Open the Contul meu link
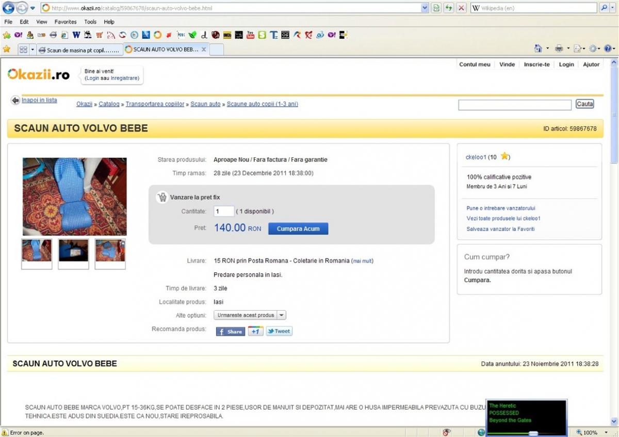 click(x=475, y=64)
